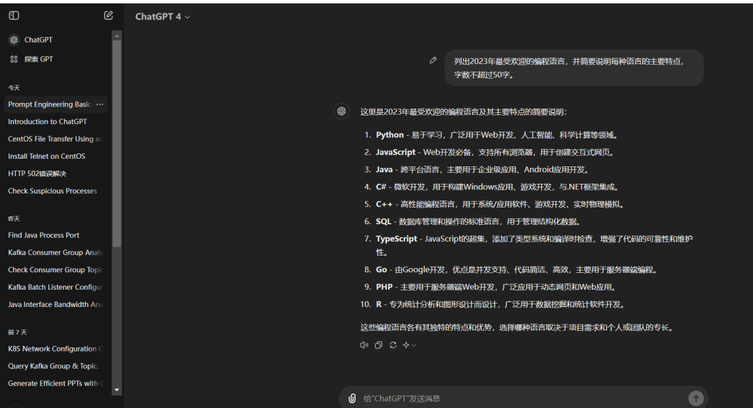Open the Kafka Batch Listener Configu conversation
Viewport: 753px width, 408px height.
coord(56,287)
